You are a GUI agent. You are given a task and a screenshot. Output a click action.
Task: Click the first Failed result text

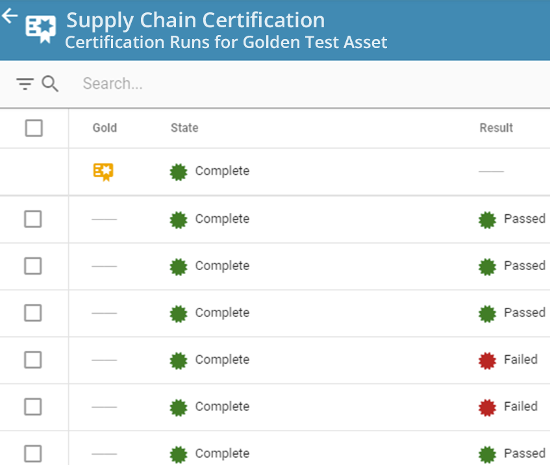[x=521, y=360]
